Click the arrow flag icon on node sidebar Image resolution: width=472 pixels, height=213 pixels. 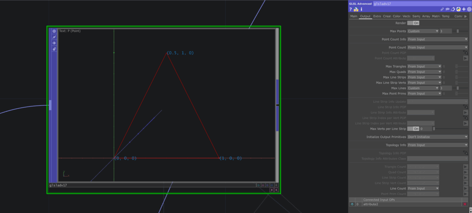(54, 43)
